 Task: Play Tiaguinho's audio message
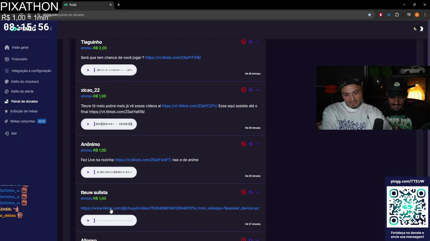[x=88, y=70]
